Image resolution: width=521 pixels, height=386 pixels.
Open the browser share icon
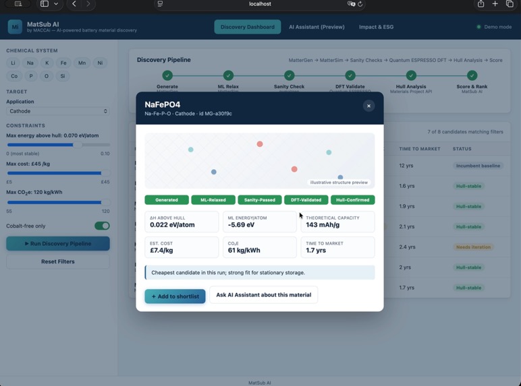pos(481,3)
